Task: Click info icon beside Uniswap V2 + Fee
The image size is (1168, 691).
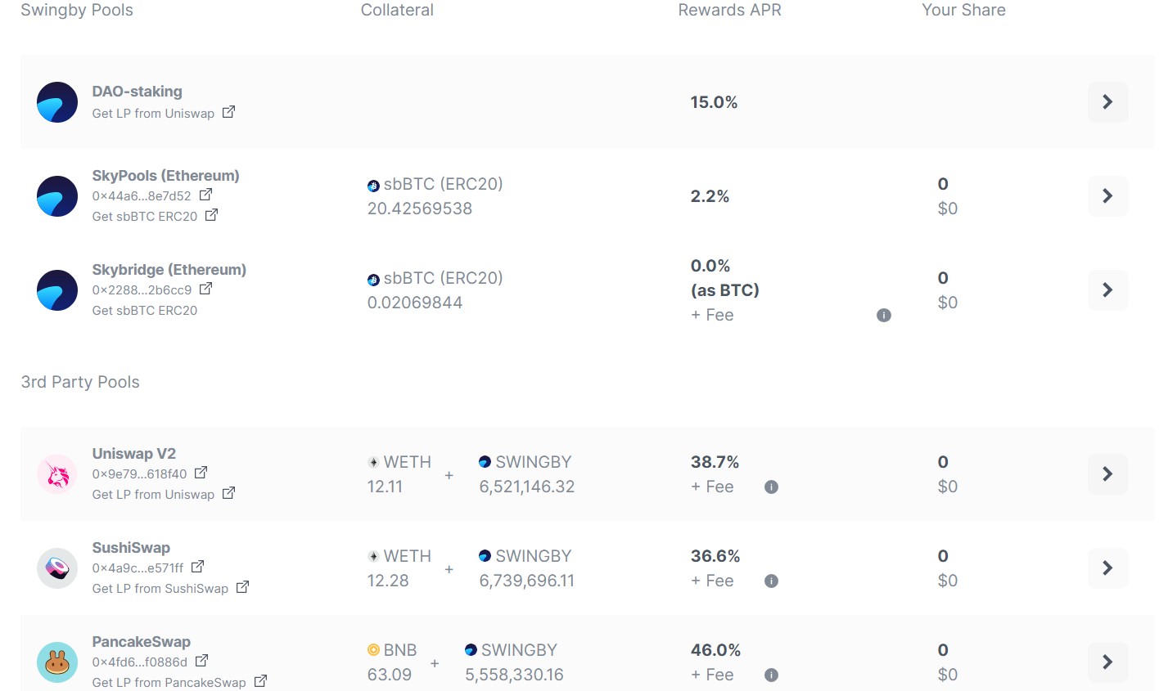Action: [x=770, y=487]
